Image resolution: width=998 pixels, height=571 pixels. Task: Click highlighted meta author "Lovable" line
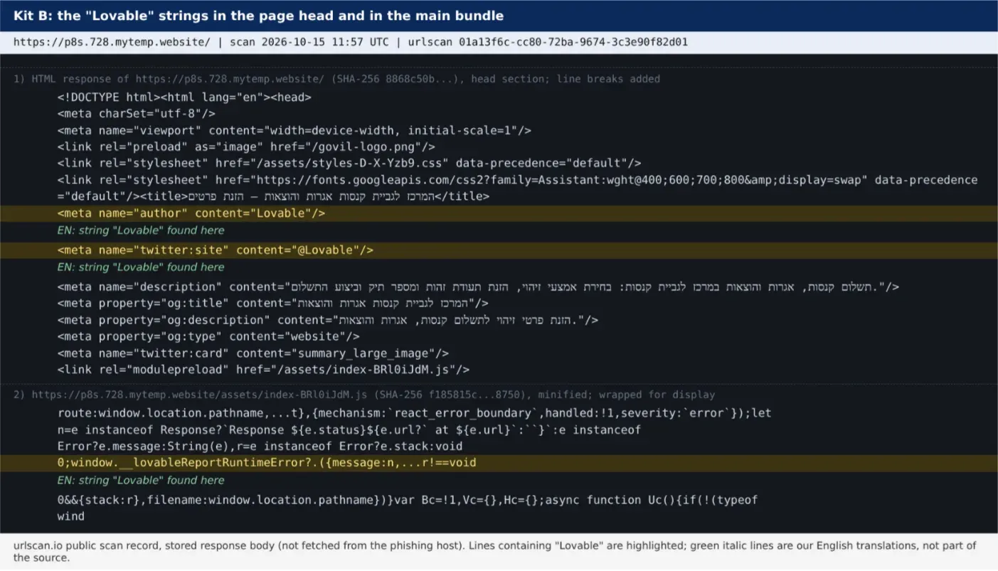[499, 213]
